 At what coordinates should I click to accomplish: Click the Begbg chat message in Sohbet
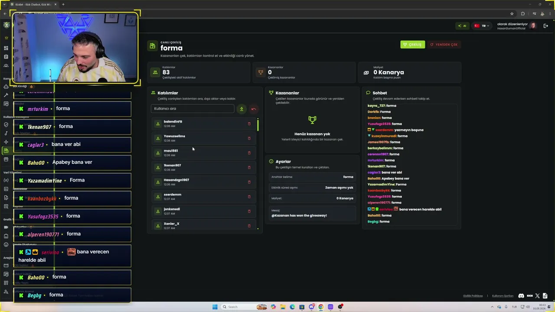tap(379, 222)
